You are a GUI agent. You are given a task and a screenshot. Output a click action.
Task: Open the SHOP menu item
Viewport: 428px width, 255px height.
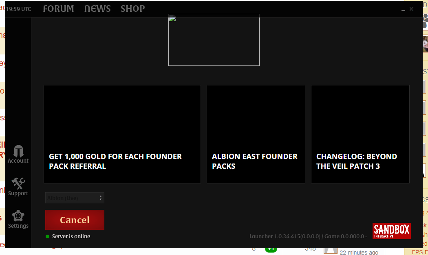point(132,9)
